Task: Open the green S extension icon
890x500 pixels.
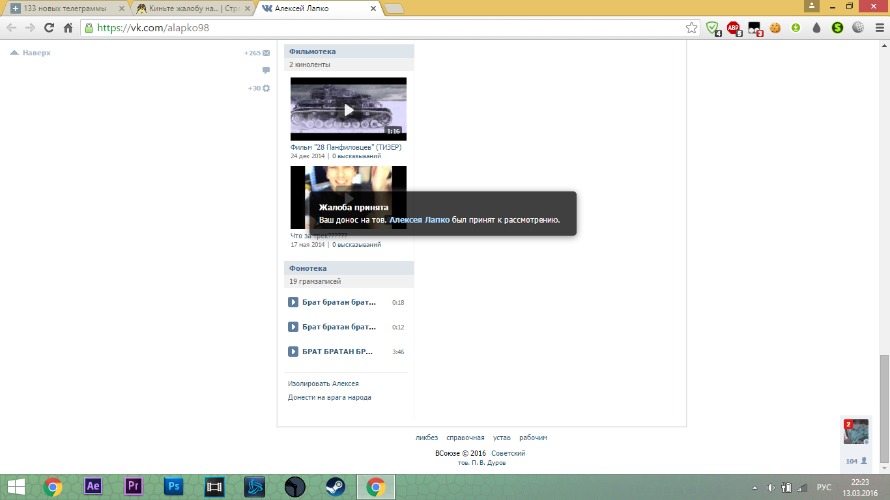Action: (x=837, y=28)
